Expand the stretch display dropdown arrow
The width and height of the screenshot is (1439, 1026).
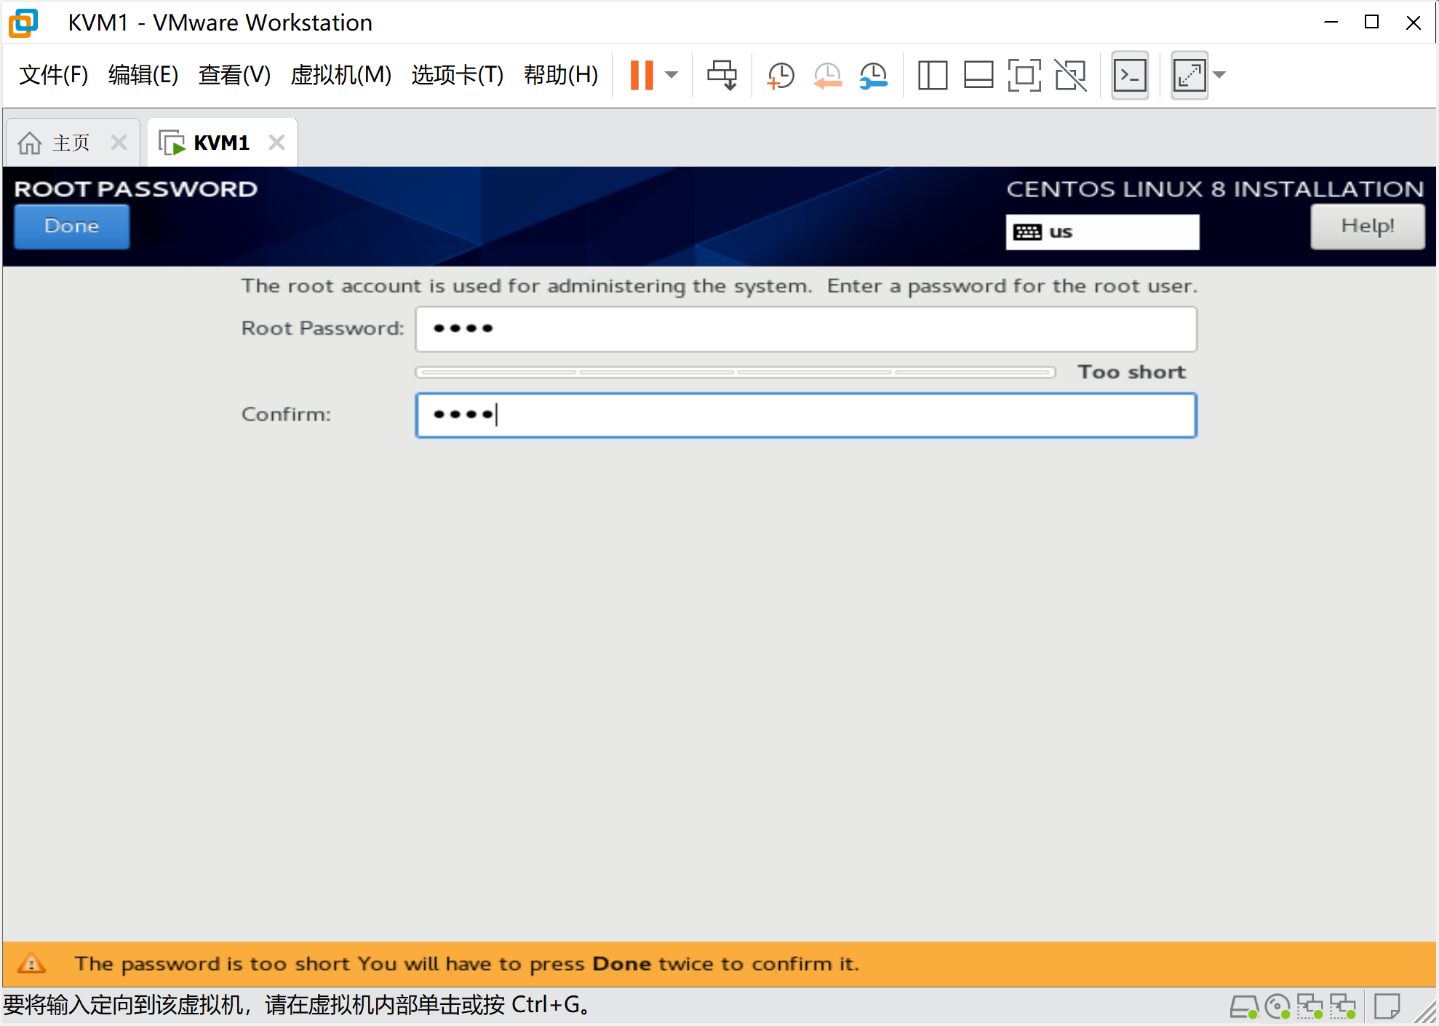1220,75
